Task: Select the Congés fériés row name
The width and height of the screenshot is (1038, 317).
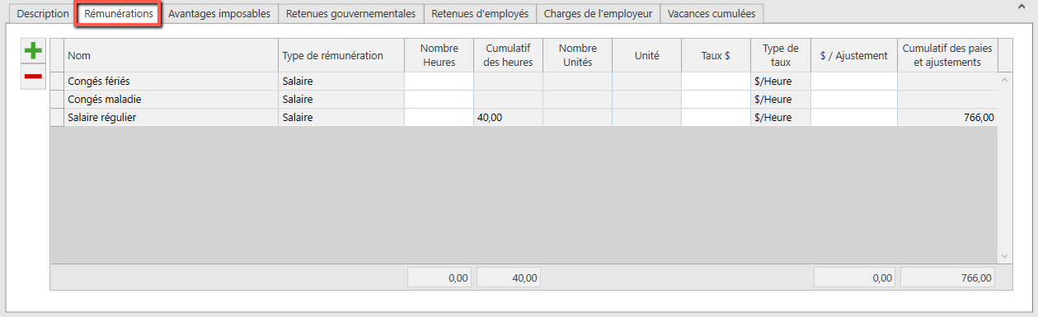Action: (171, 82)
